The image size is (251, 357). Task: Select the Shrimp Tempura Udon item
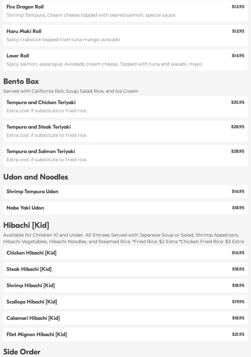click(x=125, y=192)
